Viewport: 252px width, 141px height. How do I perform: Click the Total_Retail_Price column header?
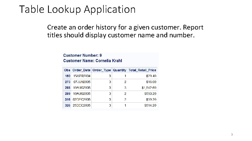coord(142,70)
